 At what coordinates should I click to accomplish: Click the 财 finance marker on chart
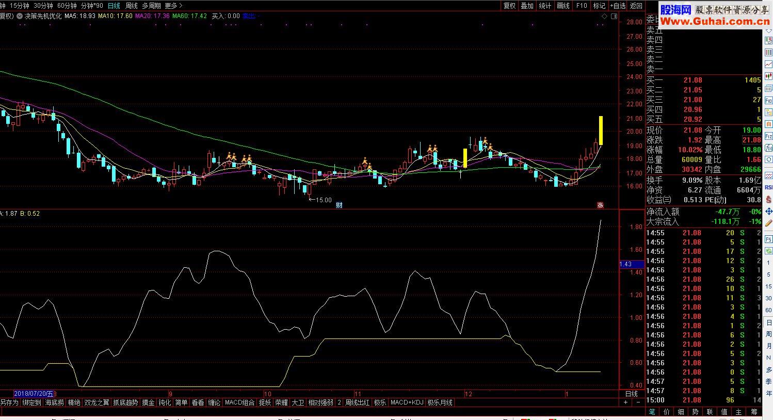coord(339,205)
